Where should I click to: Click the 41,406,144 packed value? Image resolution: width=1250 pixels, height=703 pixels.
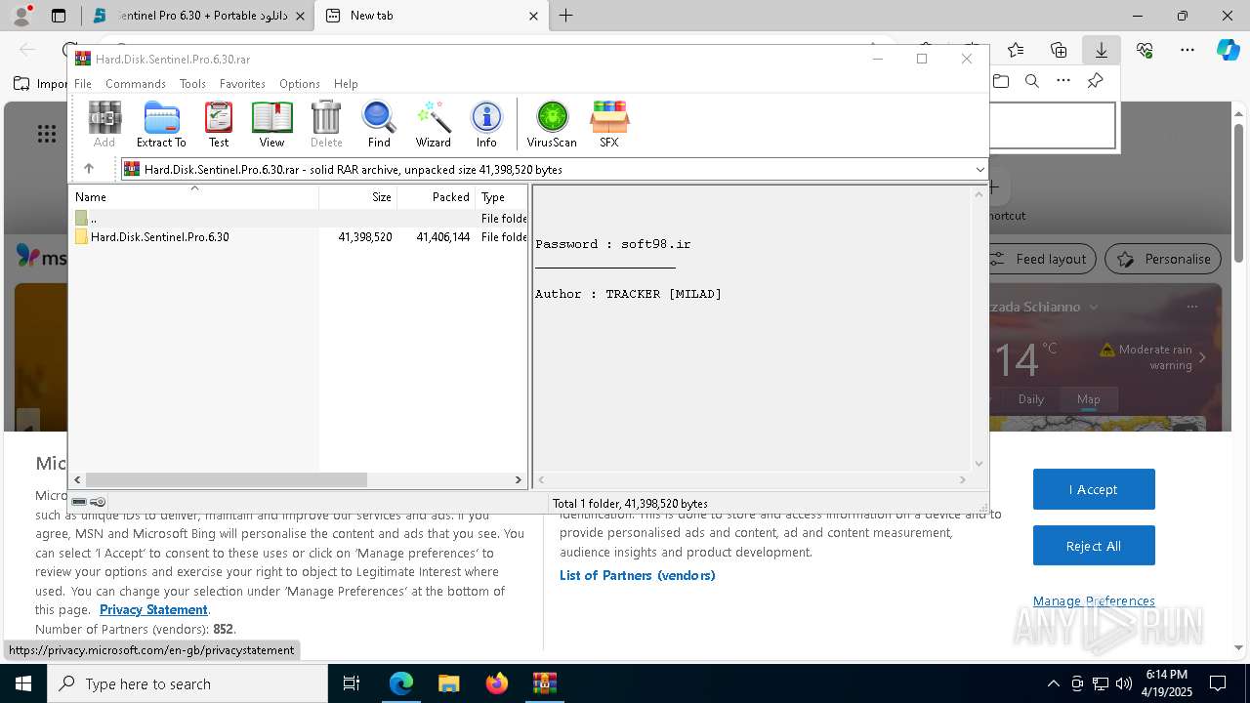click(x=443, y=237)
